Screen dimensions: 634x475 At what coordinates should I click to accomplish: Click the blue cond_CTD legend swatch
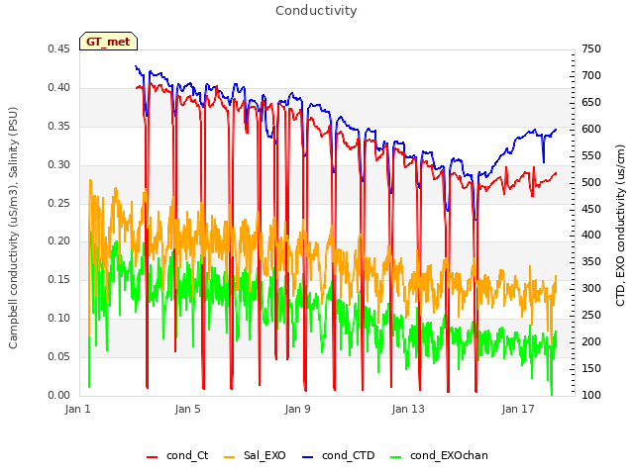tap(308, 457)
